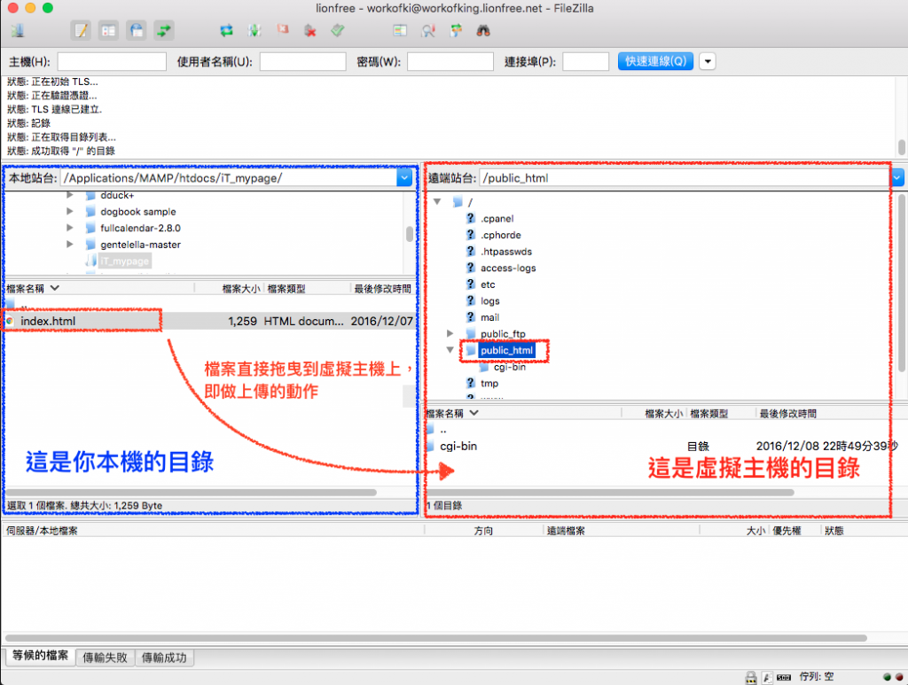Collapse the remote root folder

pyautogui.click(x=438, y=201)
